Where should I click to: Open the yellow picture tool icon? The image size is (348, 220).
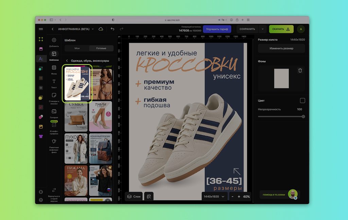[41, 127]
